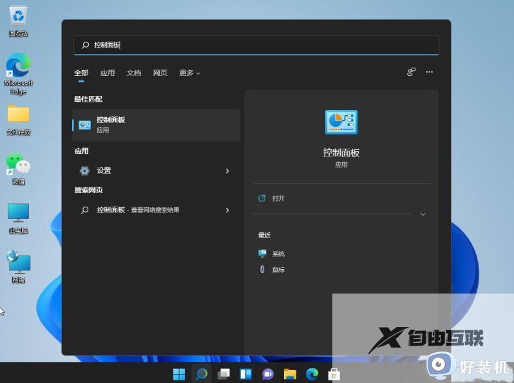Open the best match 控制面板 result
The width and height of the screenshot is (514, 383).
(156, 125)
